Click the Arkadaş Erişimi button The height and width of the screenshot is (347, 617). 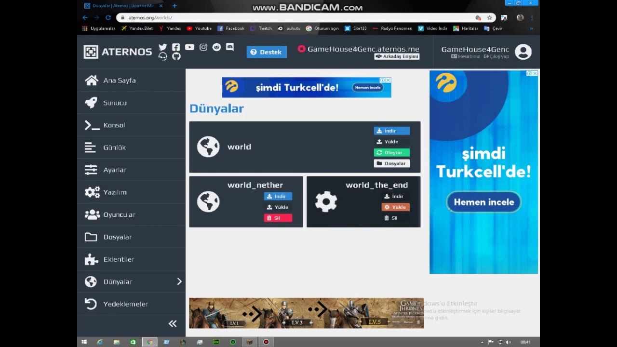pyautogui.click(x=397, y=56)
